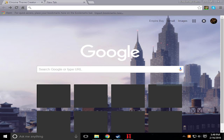This screenshot has width=224, height=140.
Task: Open Apps shortcut in bookmarks bar
Action: 7,13
